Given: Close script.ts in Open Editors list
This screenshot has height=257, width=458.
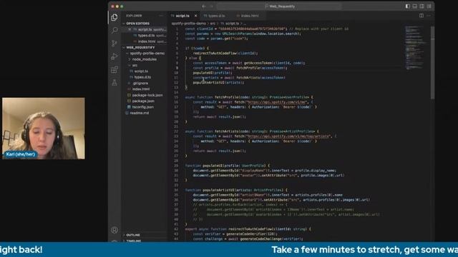Looking at the screenshot, I should click(130, 29).
